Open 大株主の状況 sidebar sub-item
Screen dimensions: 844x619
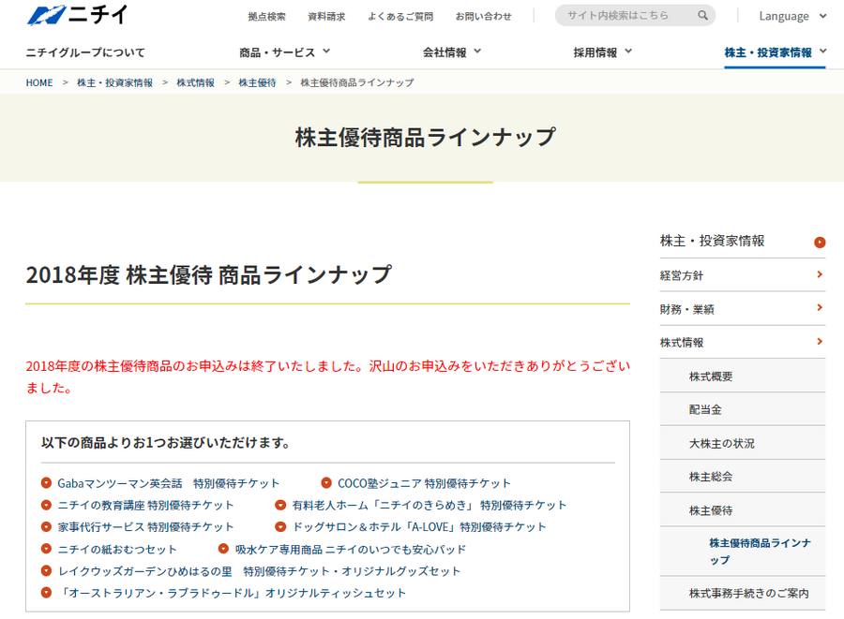pyautogui.click(x=743, y=443)
